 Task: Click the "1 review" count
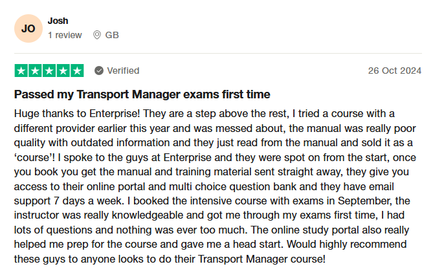(x=65, y=35)
